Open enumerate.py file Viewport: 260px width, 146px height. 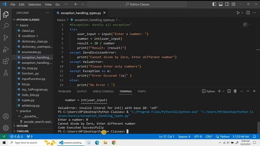click(x=31, y=52)
